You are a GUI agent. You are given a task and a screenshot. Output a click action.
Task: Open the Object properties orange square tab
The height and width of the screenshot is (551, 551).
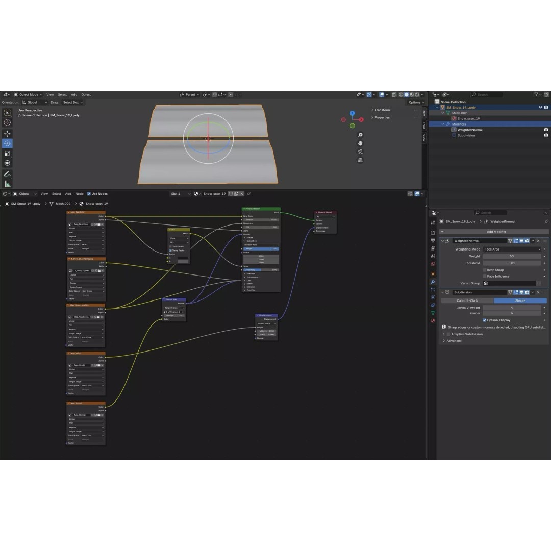(x=433, y=274)
